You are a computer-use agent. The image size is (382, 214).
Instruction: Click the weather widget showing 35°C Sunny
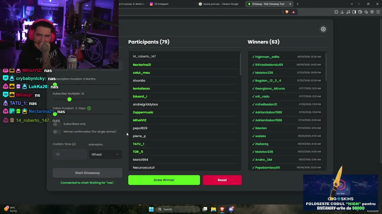pyautogui.click(x=10, y=209)
